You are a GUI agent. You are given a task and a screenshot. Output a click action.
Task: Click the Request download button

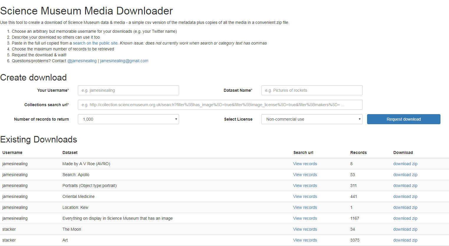tap(404, 119)
